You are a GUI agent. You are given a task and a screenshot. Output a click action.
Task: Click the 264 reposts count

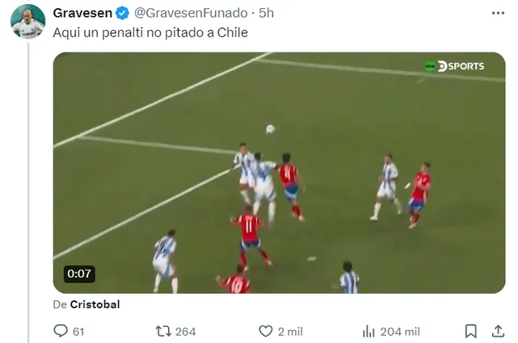(185, 332)
